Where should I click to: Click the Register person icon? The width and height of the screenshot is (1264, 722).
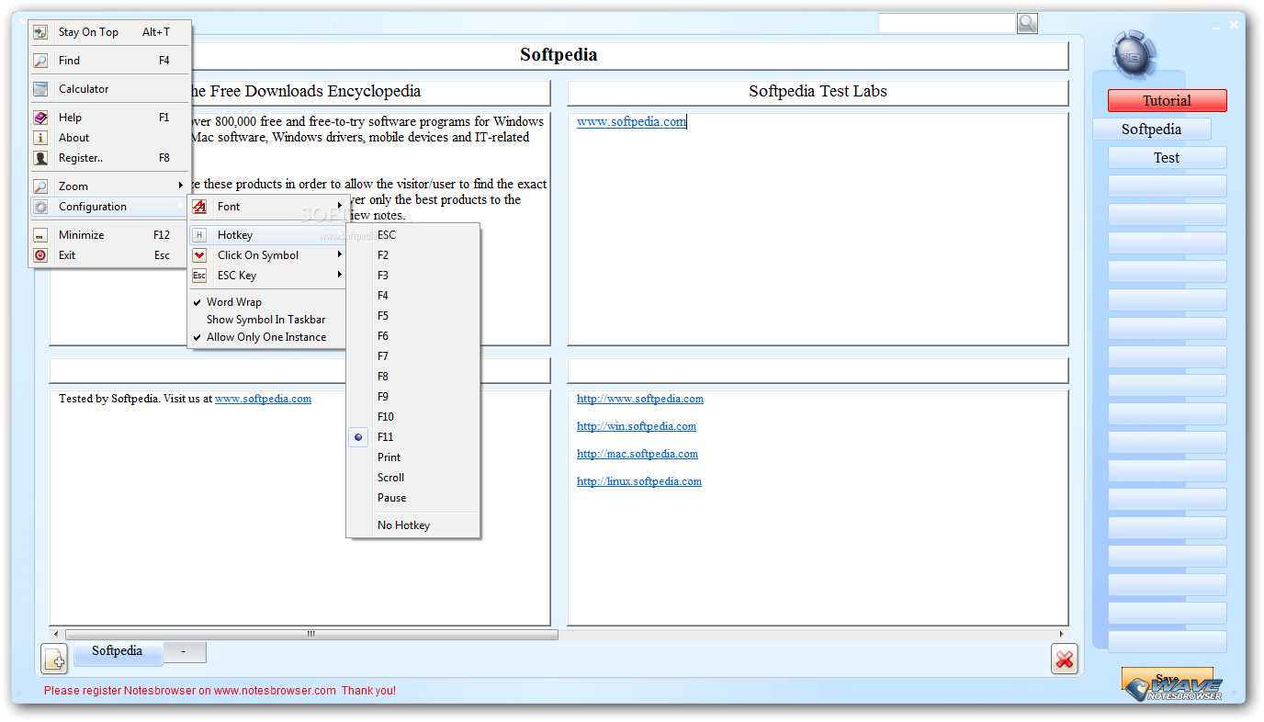coord(40,158)
